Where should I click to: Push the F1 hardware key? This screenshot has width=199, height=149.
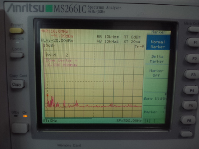(x=192, y=42)
